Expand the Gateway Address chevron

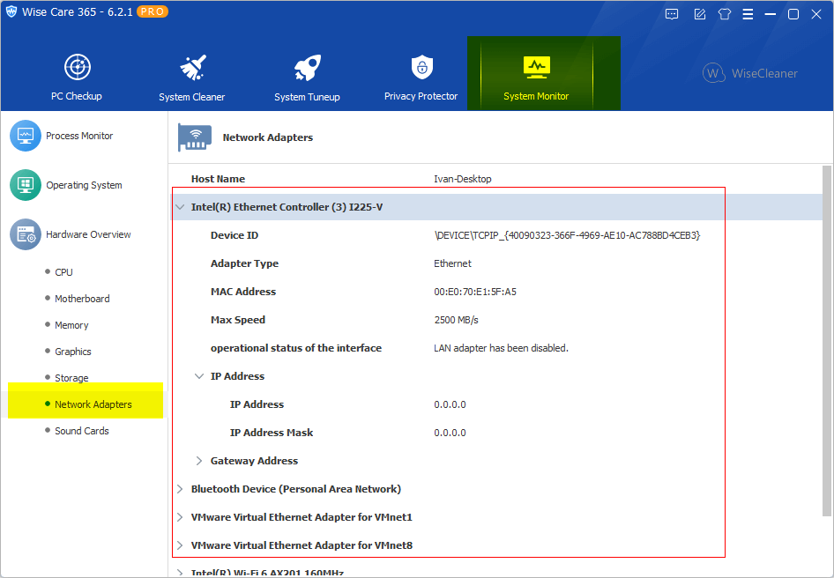(x=199, y=461)
